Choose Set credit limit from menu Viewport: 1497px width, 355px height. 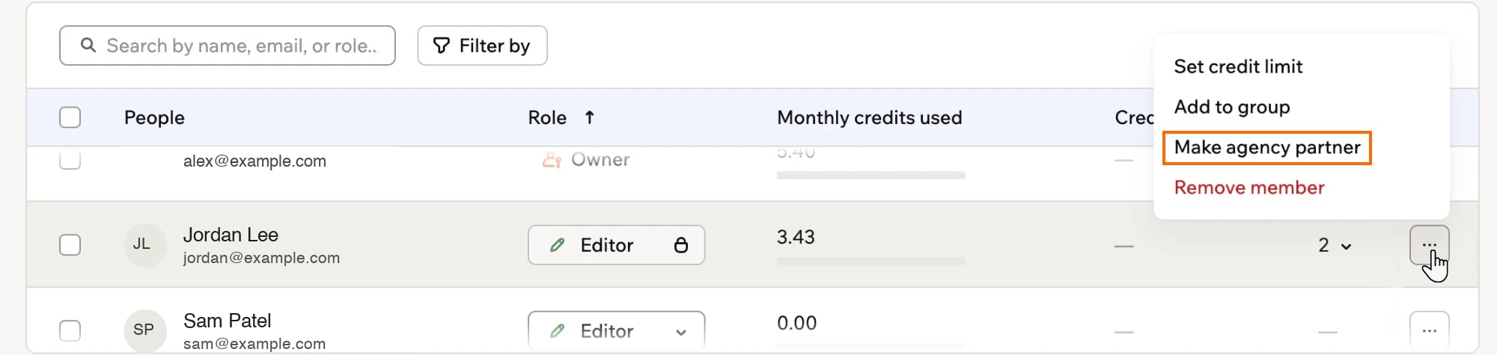pyautogui.click(x=1238, y=67)
